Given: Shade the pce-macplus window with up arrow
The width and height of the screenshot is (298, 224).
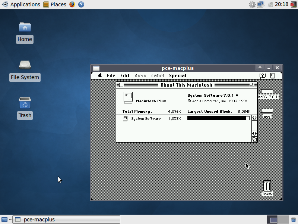Looking at the screenshot, I should (x=260, y=68).
